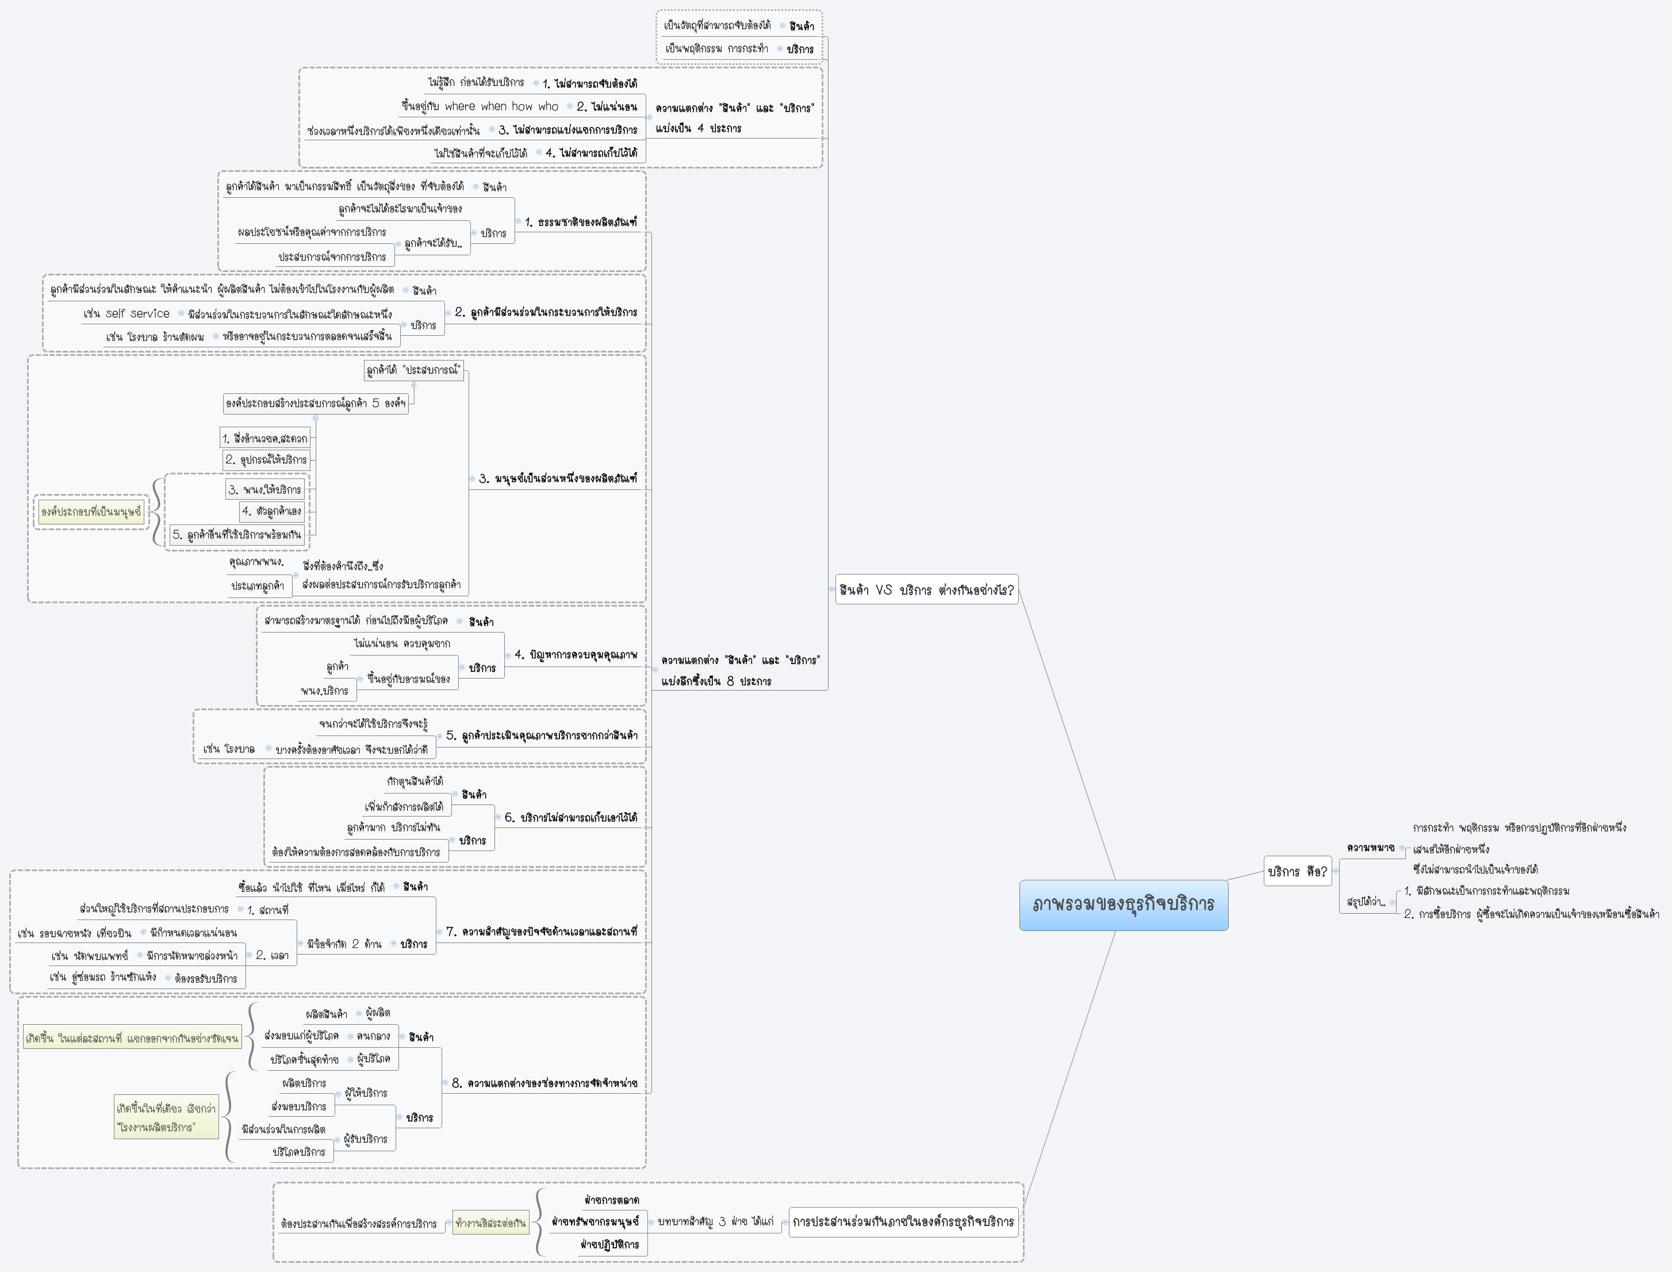Collapse the 3. มนุษย์เป็นส่วนหนึ่งของผลิตภัณฑ์ toggle
Image resolution: width=1672 pixels, height=1272 pixels.
point(472,478)
